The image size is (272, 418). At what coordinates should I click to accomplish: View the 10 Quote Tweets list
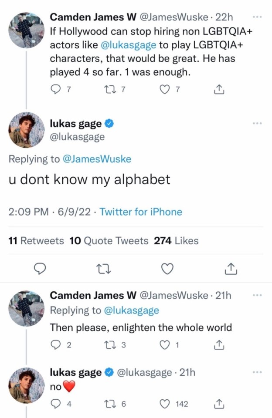coord(109,241)
